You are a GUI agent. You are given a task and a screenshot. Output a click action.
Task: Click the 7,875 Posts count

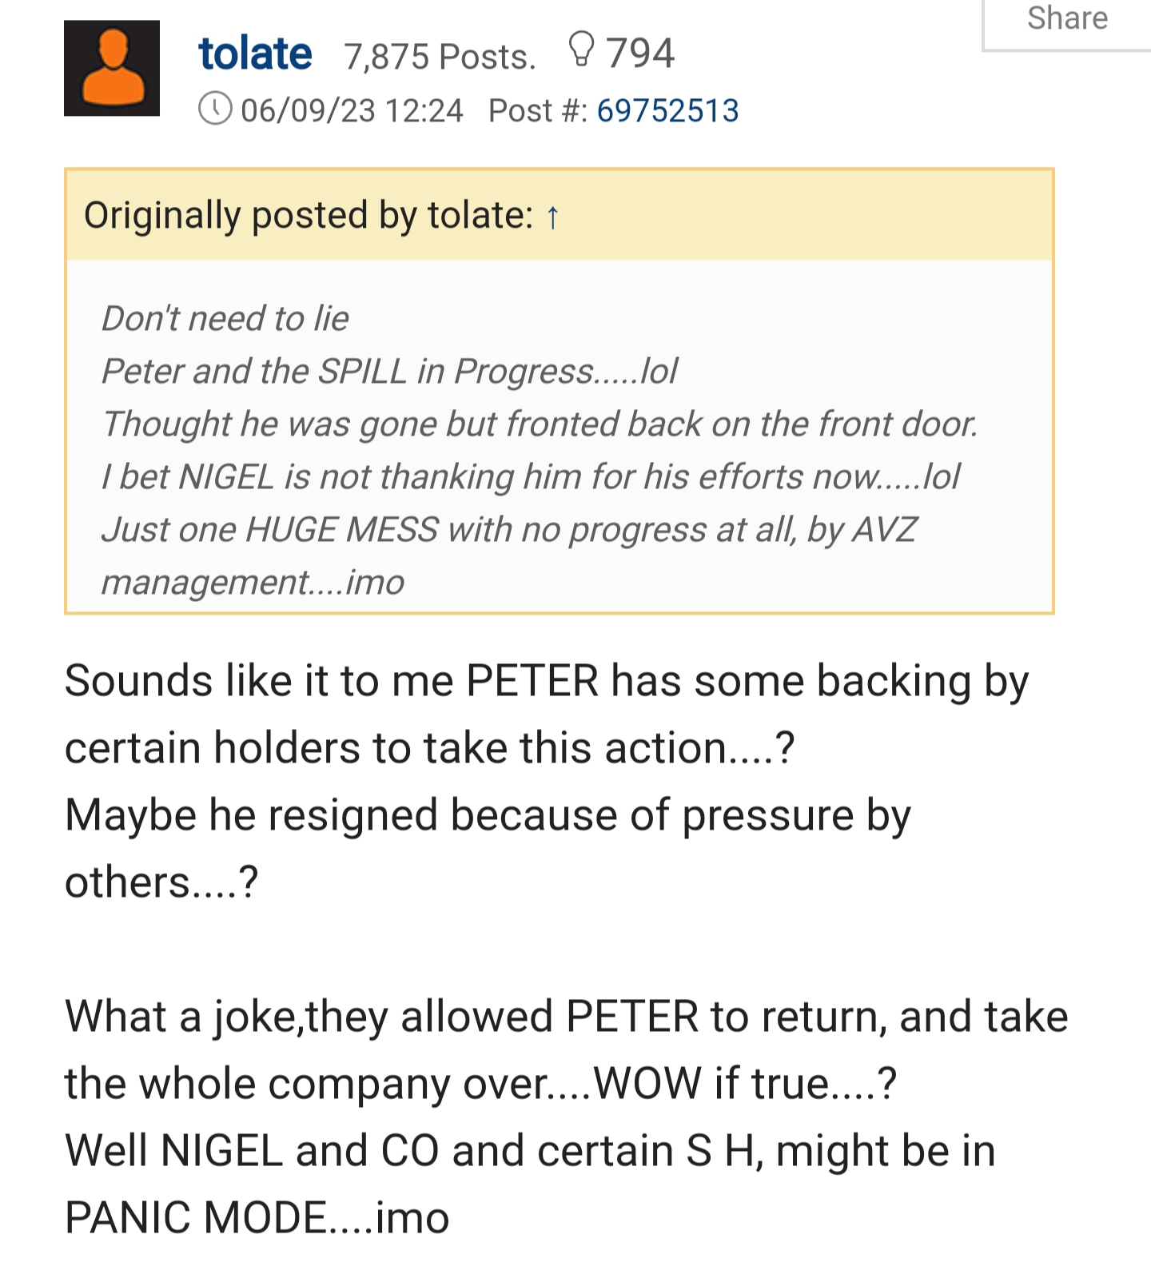coord(440,57)
